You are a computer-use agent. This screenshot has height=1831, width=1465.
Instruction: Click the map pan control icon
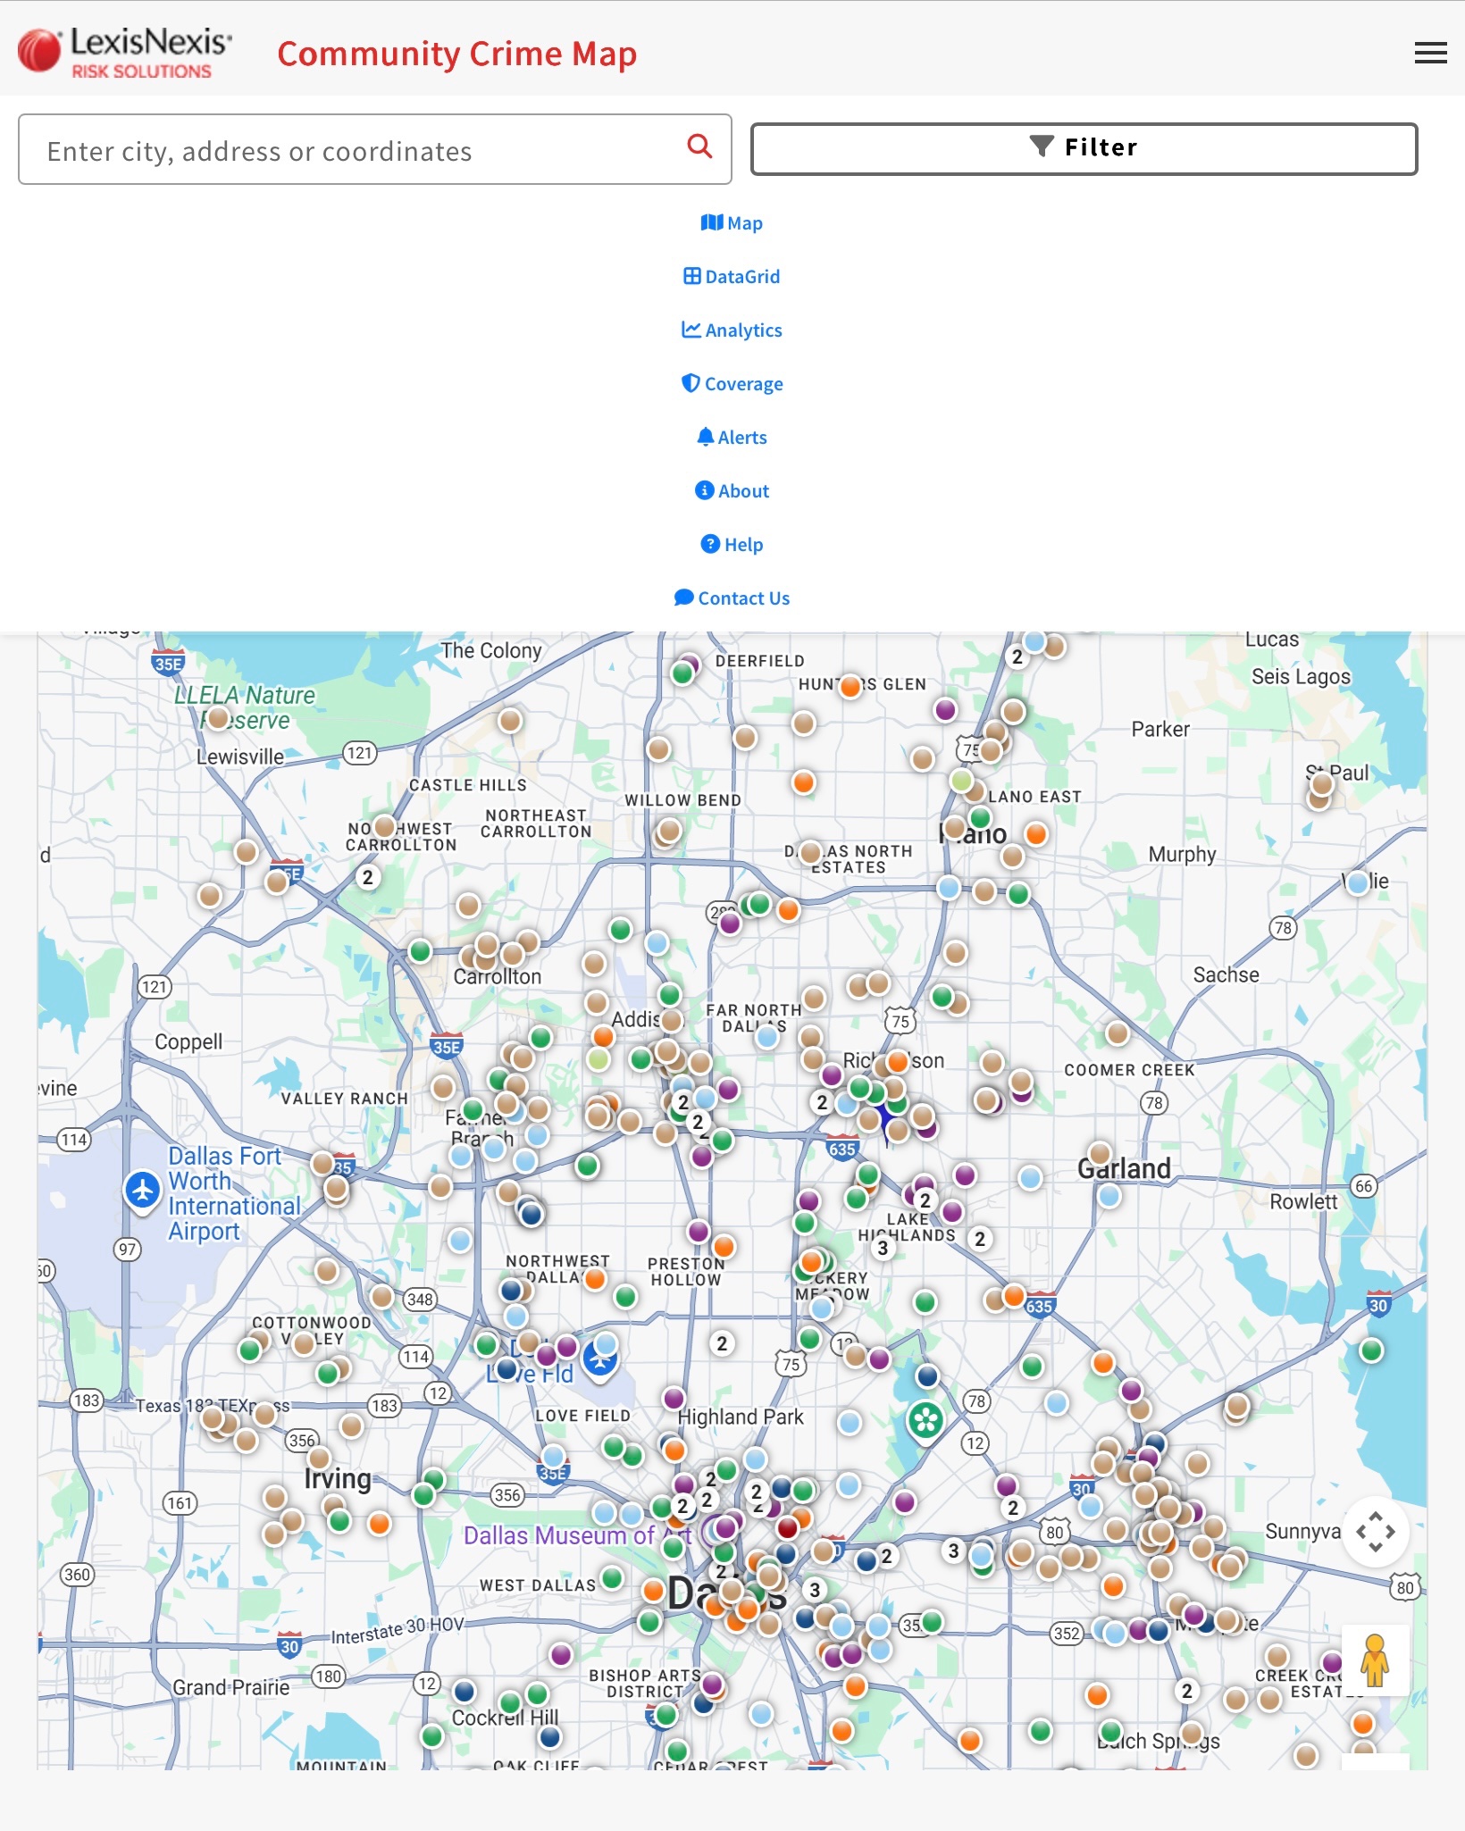(1375, 1532)
